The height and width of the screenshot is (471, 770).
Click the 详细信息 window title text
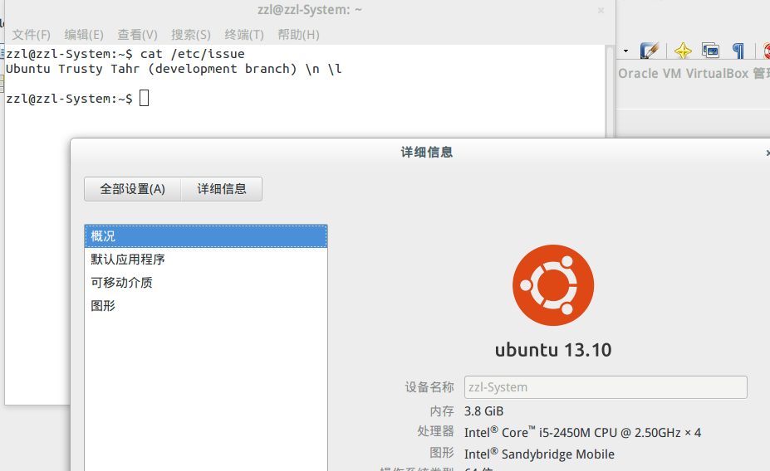click(427, 153)
